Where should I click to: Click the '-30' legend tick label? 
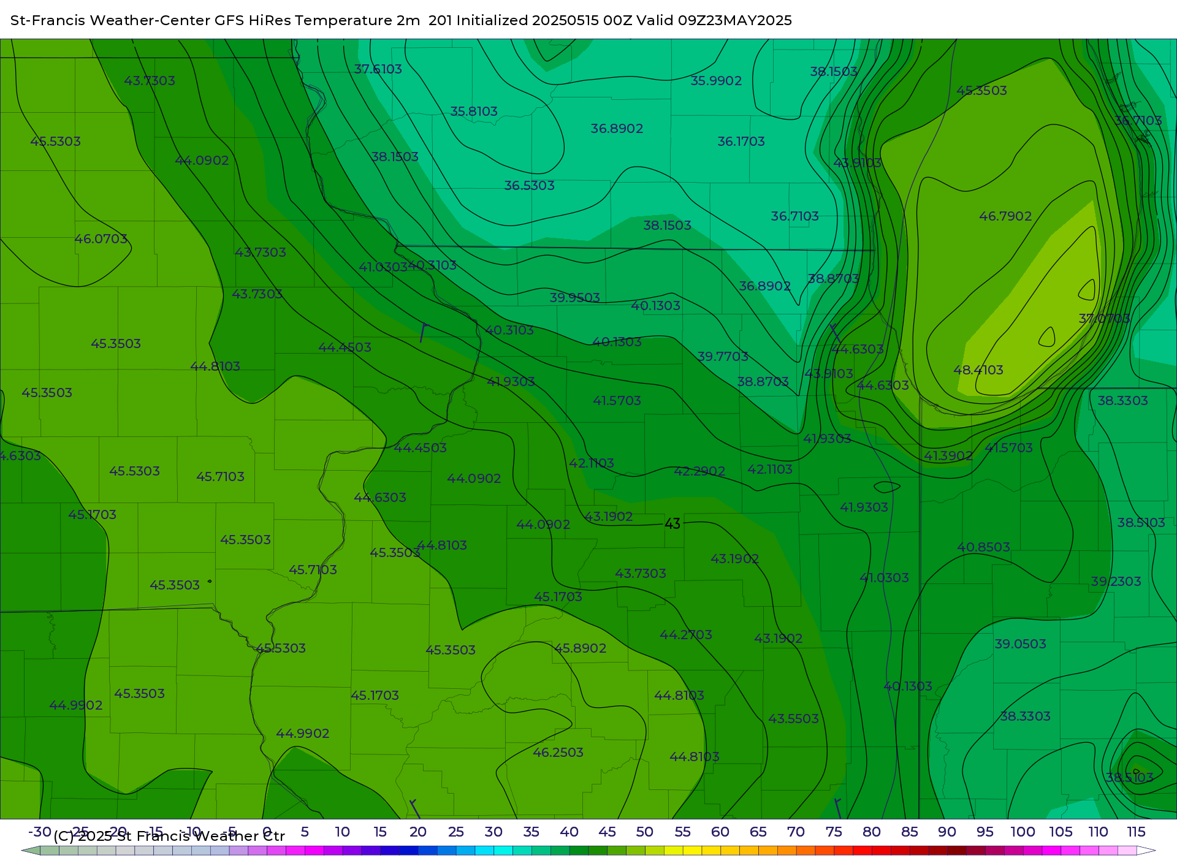pyautogui.click(x=40, y=832)
